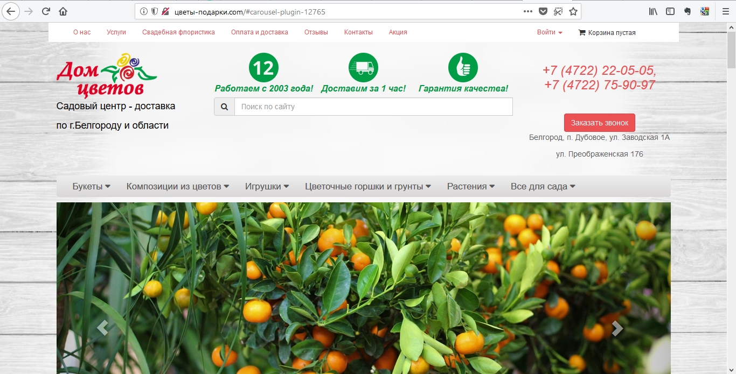736x374 pixels.
Task: Open the browser home page icon
Action: [63, 11]
